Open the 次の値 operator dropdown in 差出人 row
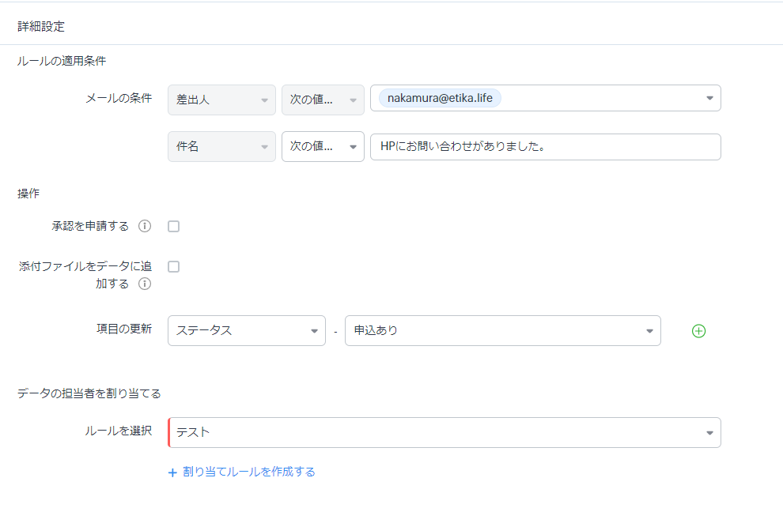 tap(323, 100)
